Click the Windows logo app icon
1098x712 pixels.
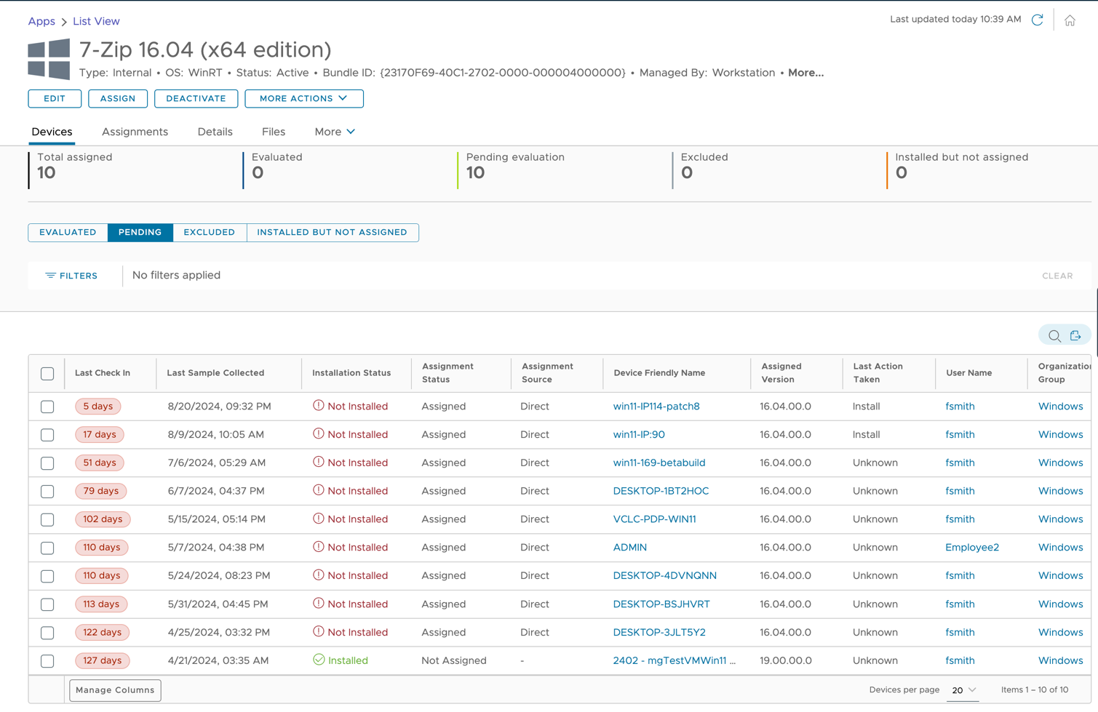(x=49, y=59)
